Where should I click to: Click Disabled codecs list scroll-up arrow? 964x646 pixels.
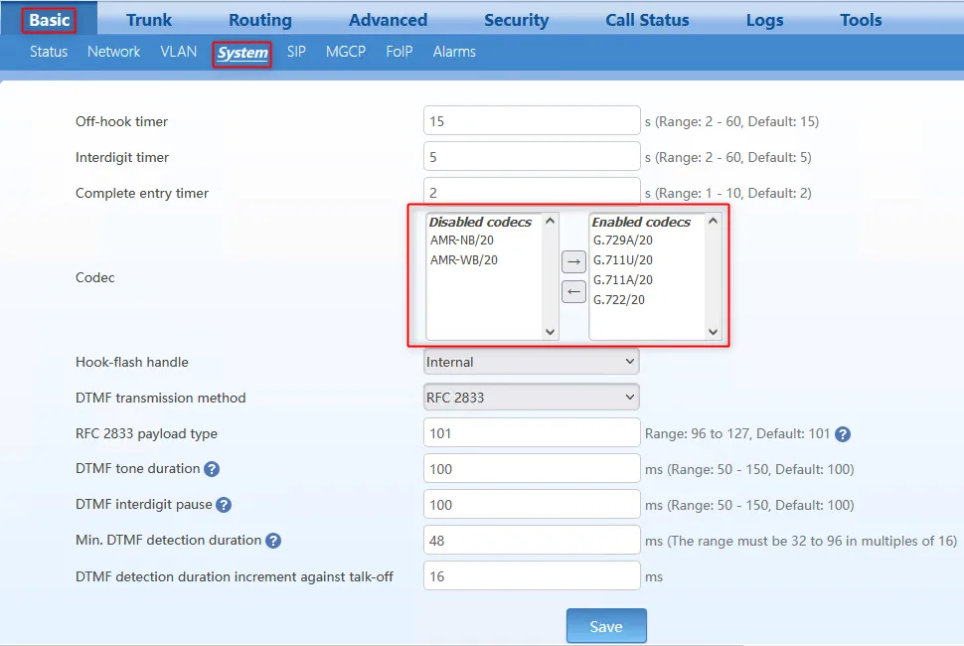tap(551, 221)
